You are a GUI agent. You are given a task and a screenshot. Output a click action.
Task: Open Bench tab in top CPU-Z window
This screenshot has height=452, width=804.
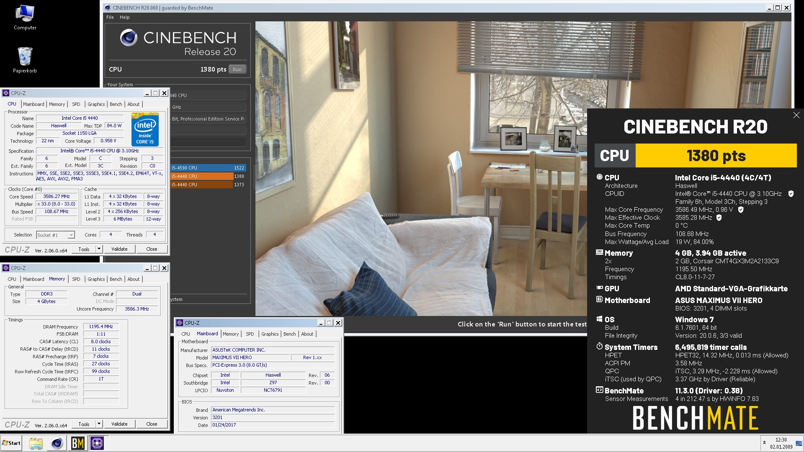[x=116, y=104]
